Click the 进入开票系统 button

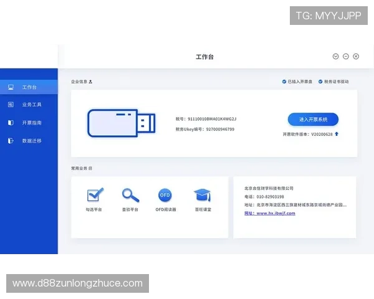pos(313,120)
